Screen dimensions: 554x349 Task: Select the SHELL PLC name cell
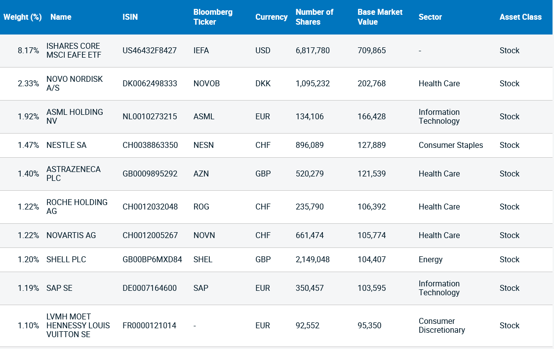[67, 259]
